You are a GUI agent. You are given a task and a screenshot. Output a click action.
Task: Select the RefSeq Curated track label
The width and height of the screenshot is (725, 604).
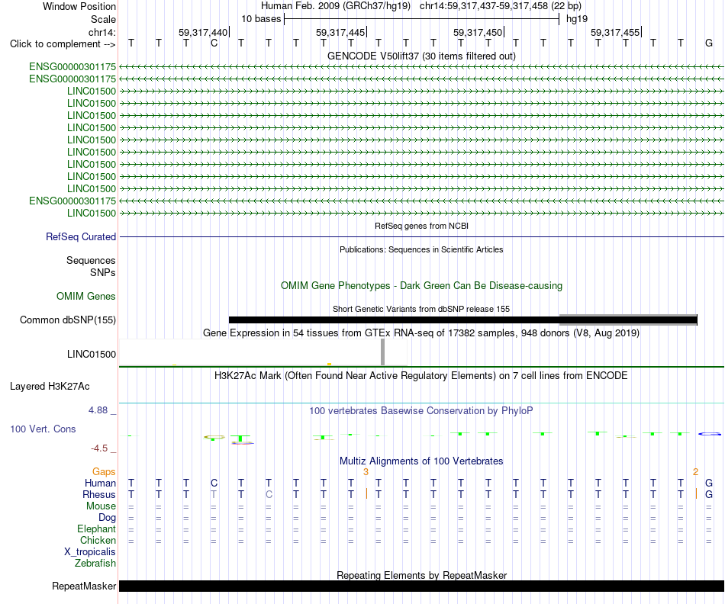pyautogui.click(x=80, y=236)
